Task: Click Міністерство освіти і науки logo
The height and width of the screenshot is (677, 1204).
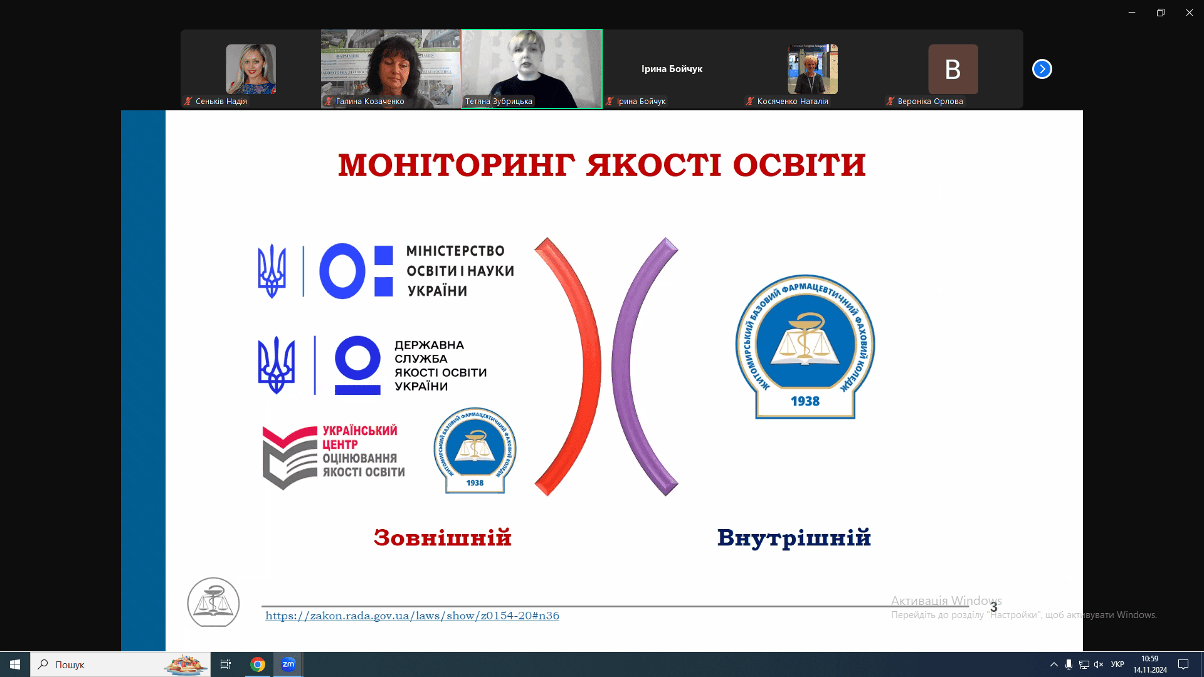Action: coord(386,271)
